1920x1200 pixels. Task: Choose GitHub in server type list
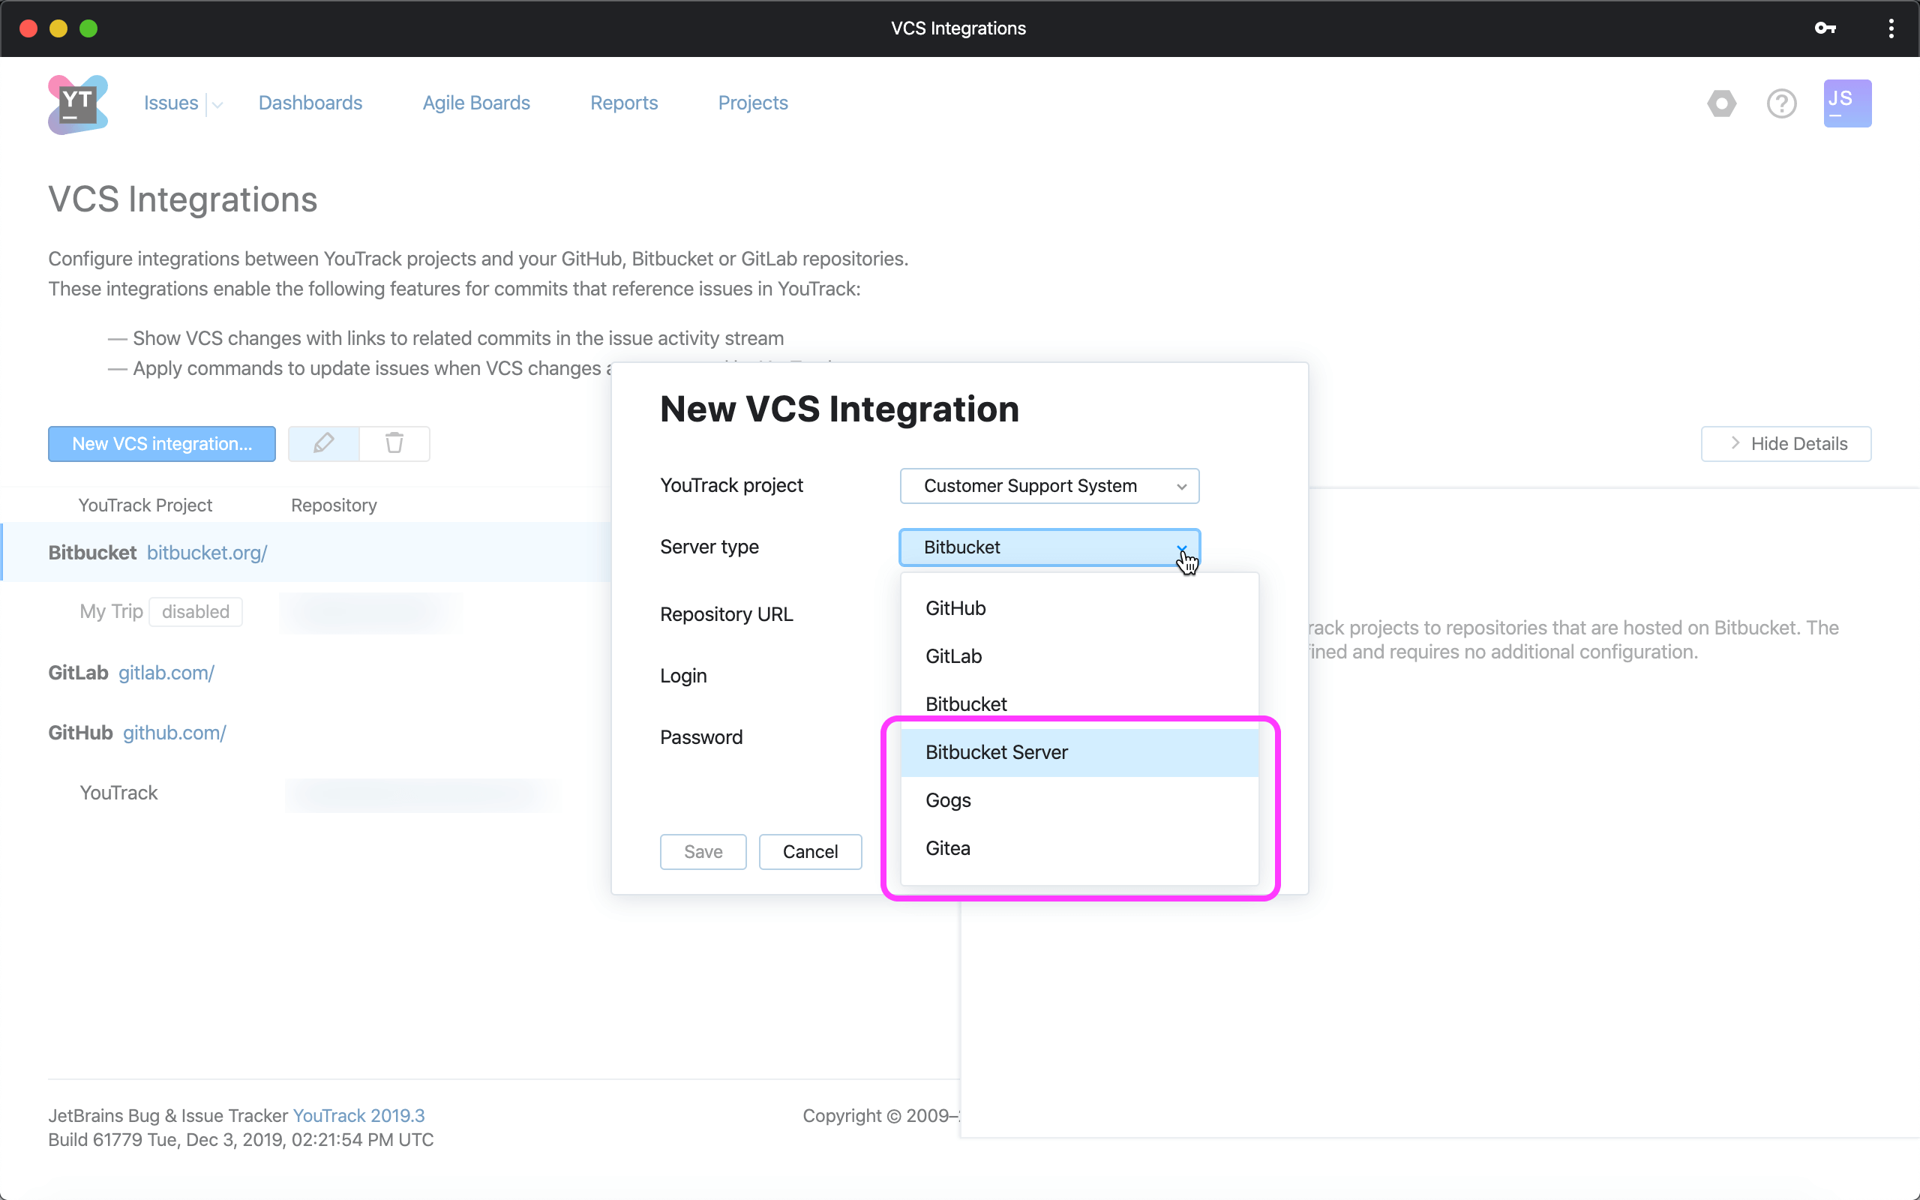(955, 608)
